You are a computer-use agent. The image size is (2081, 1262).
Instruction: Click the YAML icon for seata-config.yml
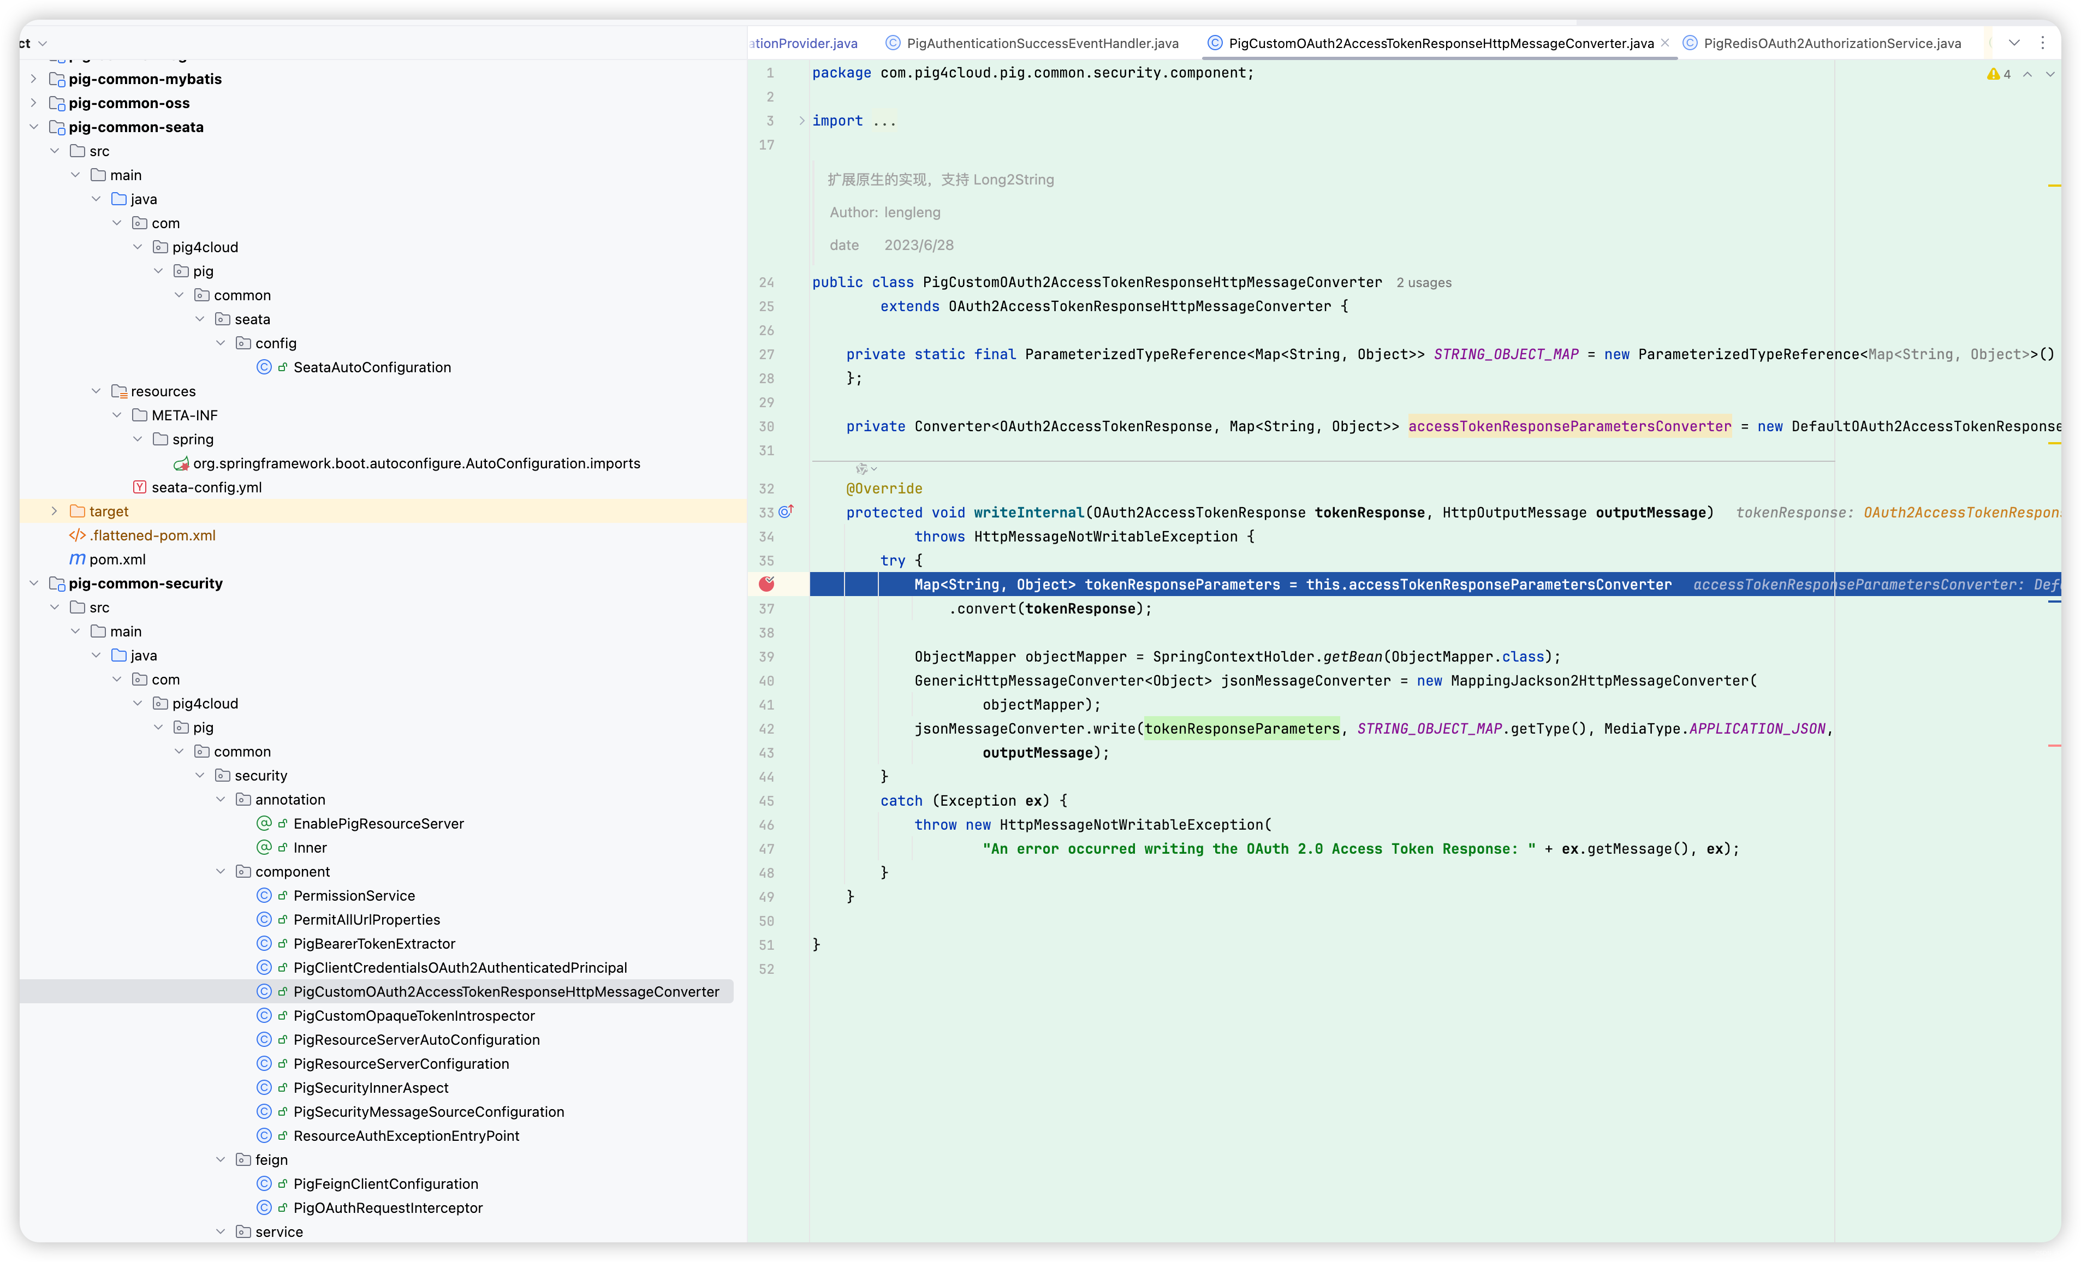[139, 487]
